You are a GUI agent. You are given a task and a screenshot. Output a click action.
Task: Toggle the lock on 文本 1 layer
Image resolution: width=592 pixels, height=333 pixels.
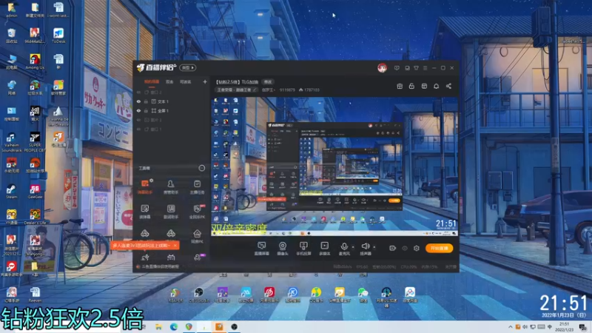pyautogui.click(x=146, y=101)
